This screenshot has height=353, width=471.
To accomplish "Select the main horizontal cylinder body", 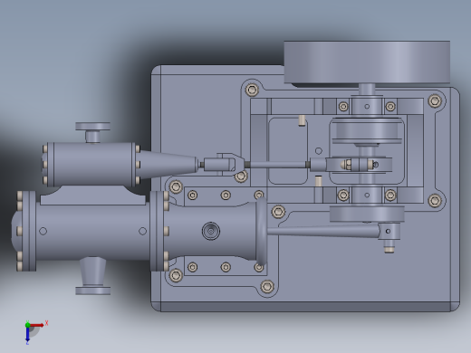I will (93, 232).
